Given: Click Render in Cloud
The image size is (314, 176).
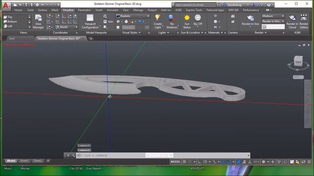Looking at the screenshot, I should (x=292, y=22).
